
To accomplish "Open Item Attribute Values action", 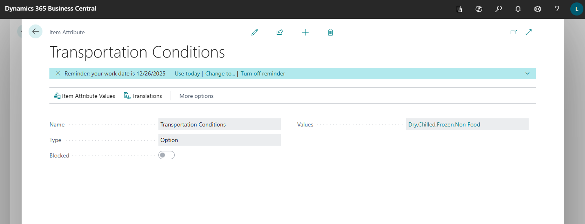I will [x=85, y=96].
